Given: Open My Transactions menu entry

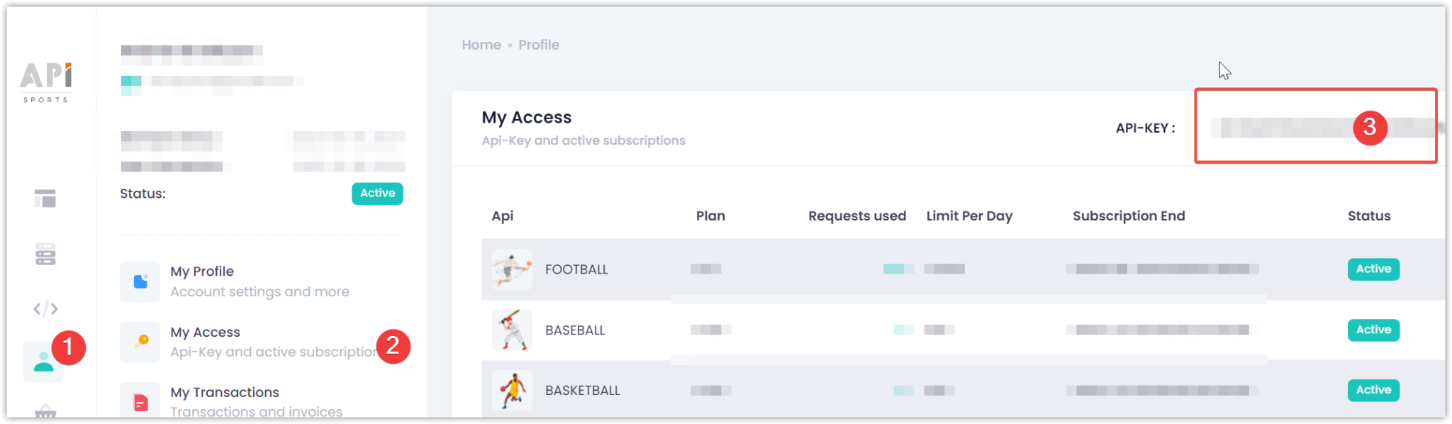Looking at the screenshot, I should click(x=256, y=401).
